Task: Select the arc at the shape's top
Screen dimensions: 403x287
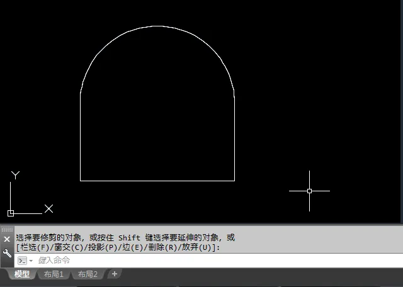Action: coord(157,26)
